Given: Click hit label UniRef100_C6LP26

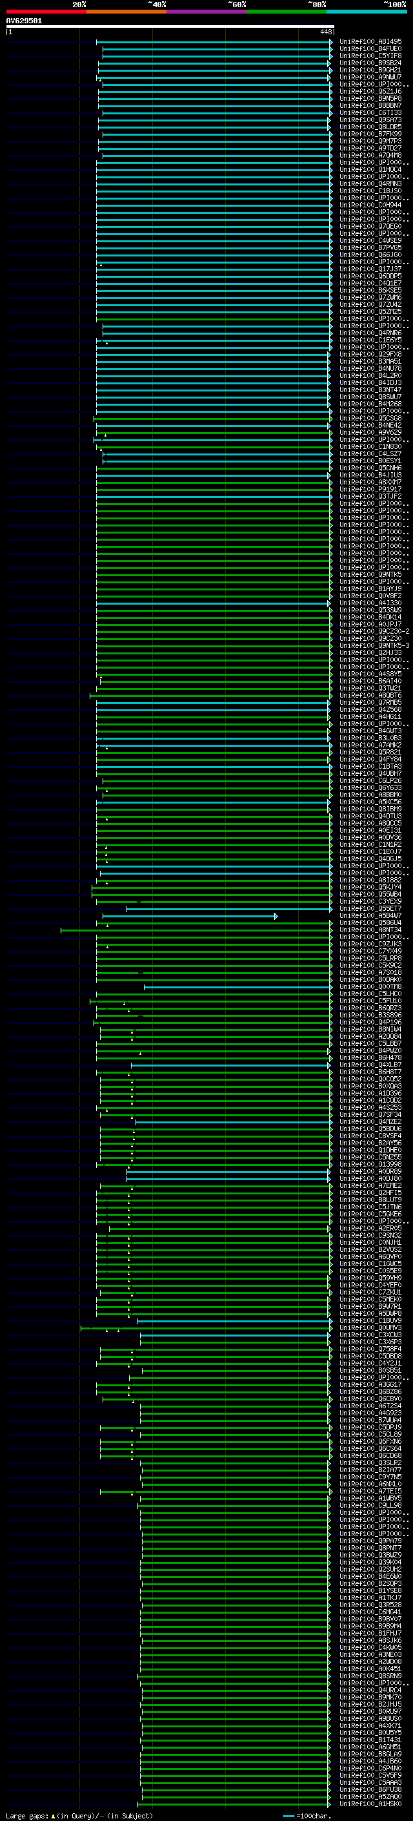Looking at the screenshot, I should pos(370,780).
